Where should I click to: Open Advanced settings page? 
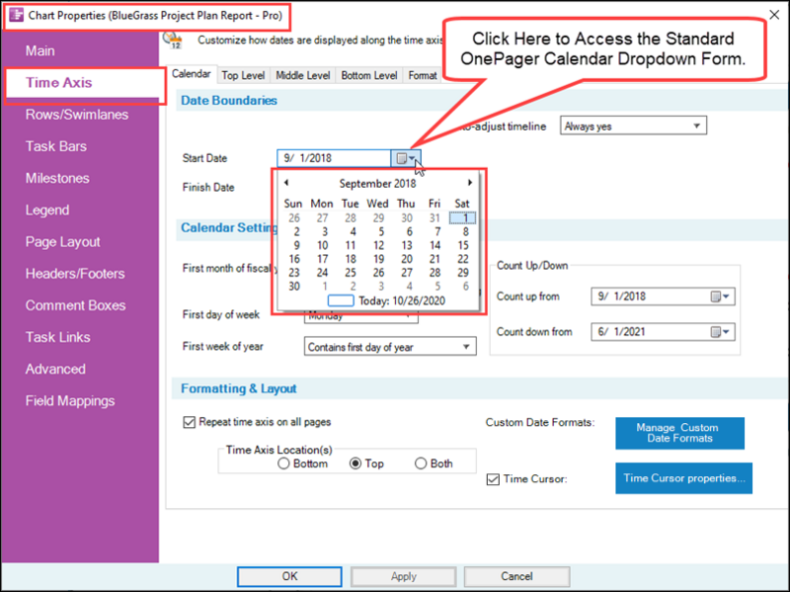(x=55, y=369)
